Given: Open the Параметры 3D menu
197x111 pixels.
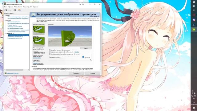Looking at the screenshot, I should [27, 7].
